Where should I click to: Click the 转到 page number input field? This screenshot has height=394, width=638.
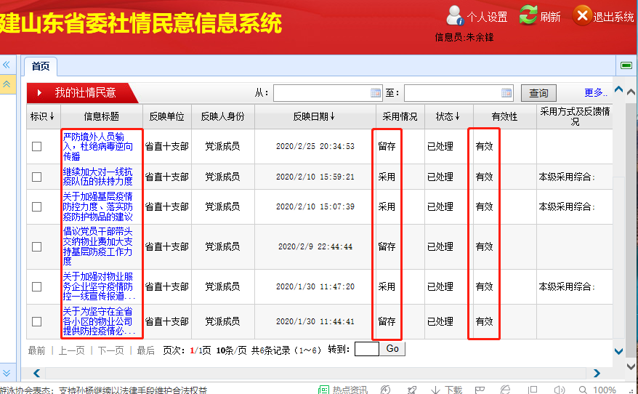tap(366, 350)
